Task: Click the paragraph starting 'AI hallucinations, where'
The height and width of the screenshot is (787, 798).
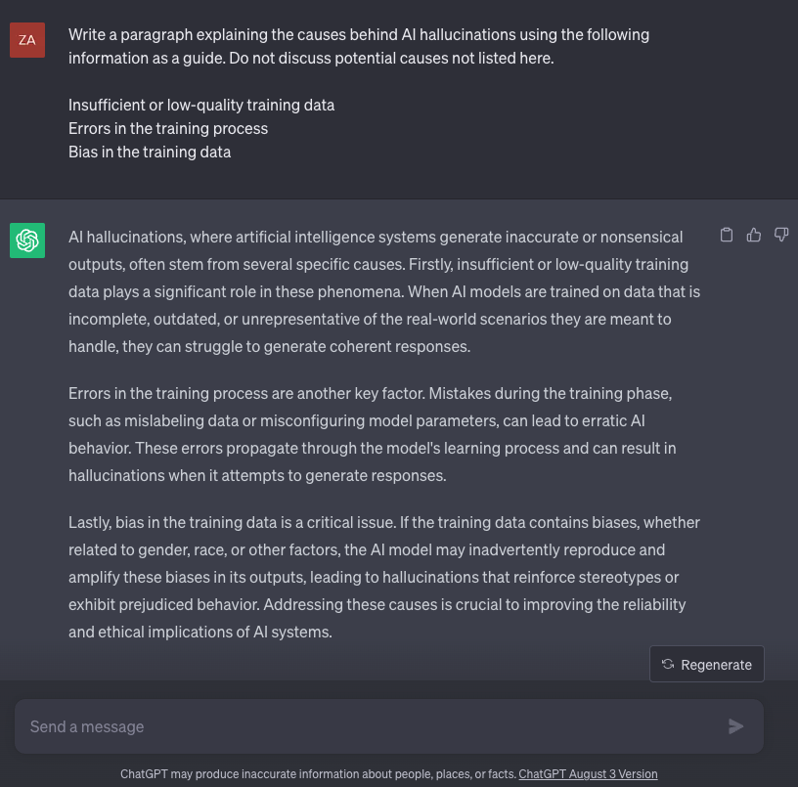Action: [383, 291]
